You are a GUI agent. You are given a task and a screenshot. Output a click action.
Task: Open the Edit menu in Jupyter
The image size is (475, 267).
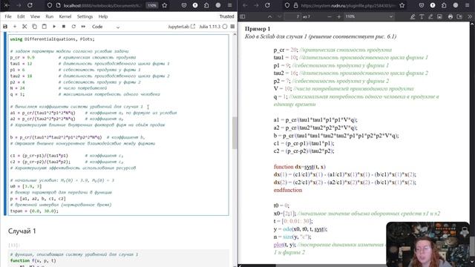[21, 16]
